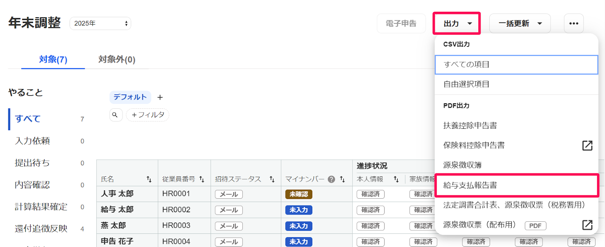The height and width of the screenshot is (247, 605).
Task: Select 入力依頼 in the やること list
Action: tap(47, 141)
